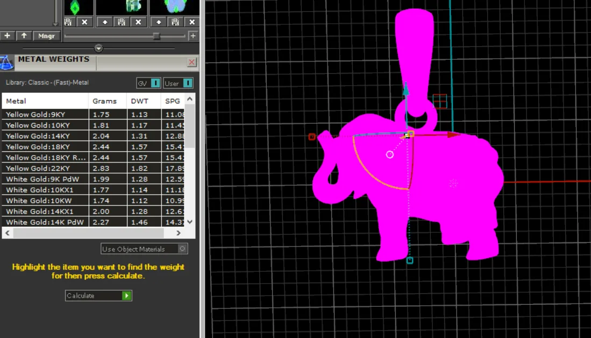Close the Metal Weights panel

click(x=191, y=62)
